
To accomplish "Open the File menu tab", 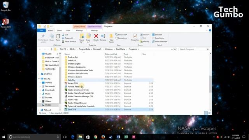I will coord(42,30).
